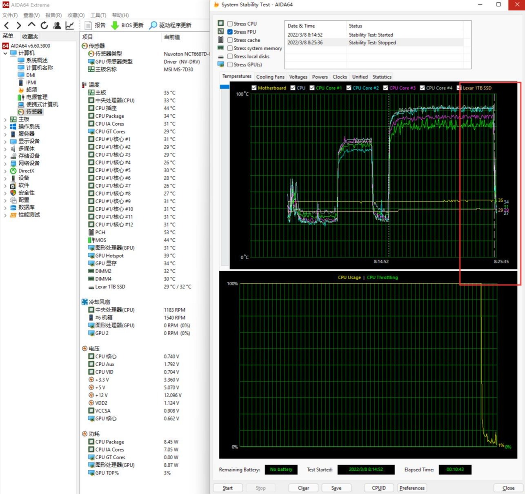Click the up arrow navigation icon

click(x=31, y=25)
